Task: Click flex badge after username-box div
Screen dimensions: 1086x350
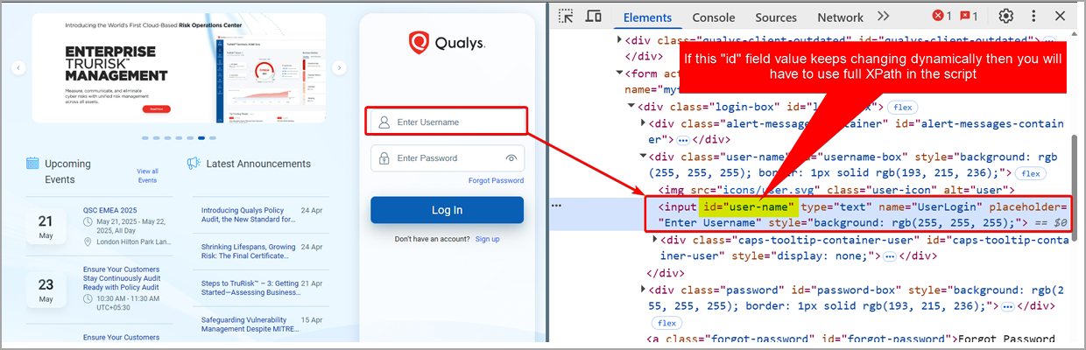Action: pyautogui.click(x=1031, y=173)
